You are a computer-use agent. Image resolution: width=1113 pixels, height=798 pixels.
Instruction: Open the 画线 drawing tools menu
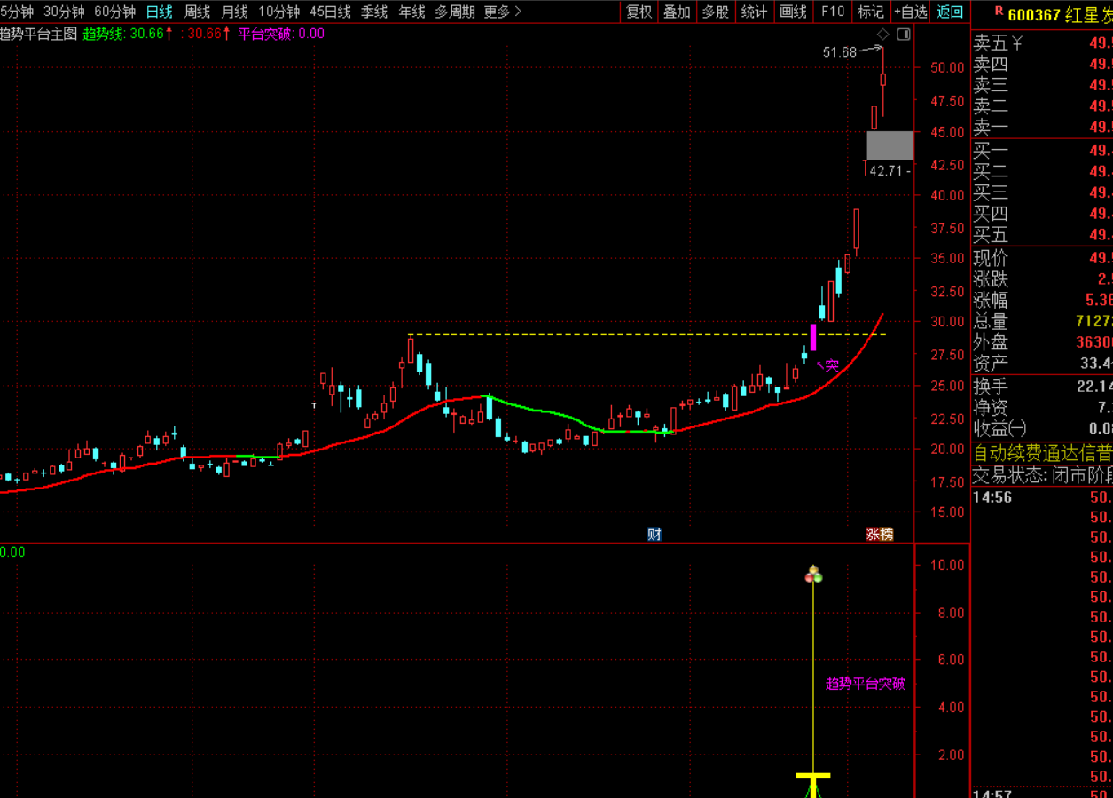coord(793,12)
